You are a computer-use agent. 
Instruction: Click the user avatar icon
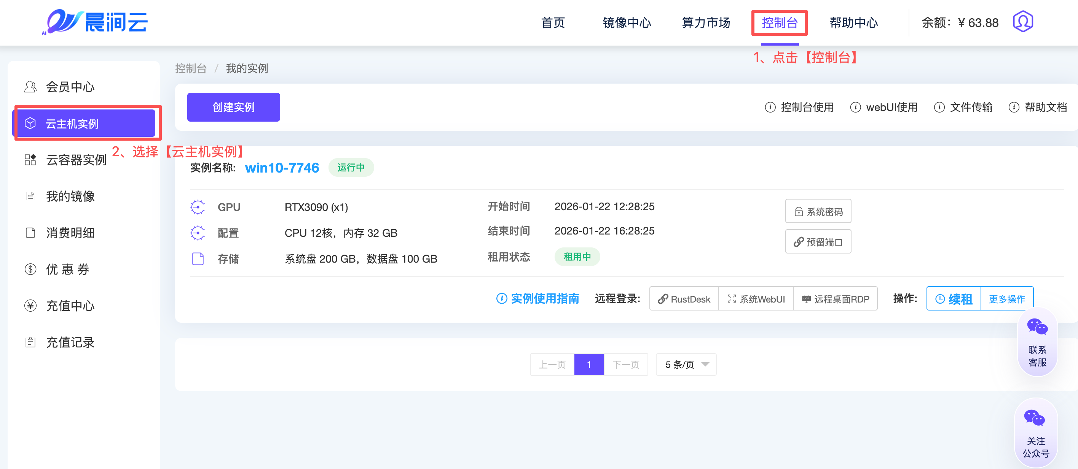[1022, 22]
